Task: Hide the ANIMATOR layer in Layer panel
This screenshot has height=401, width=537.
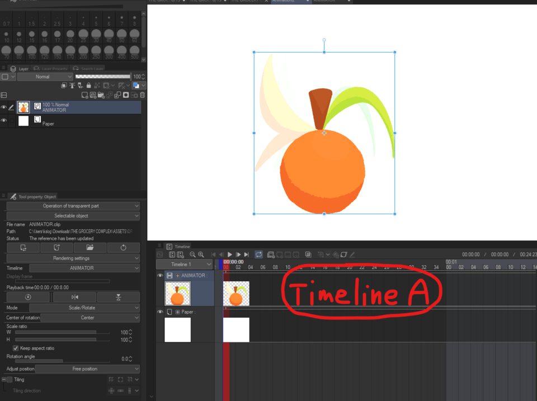Action: (3, 107)
